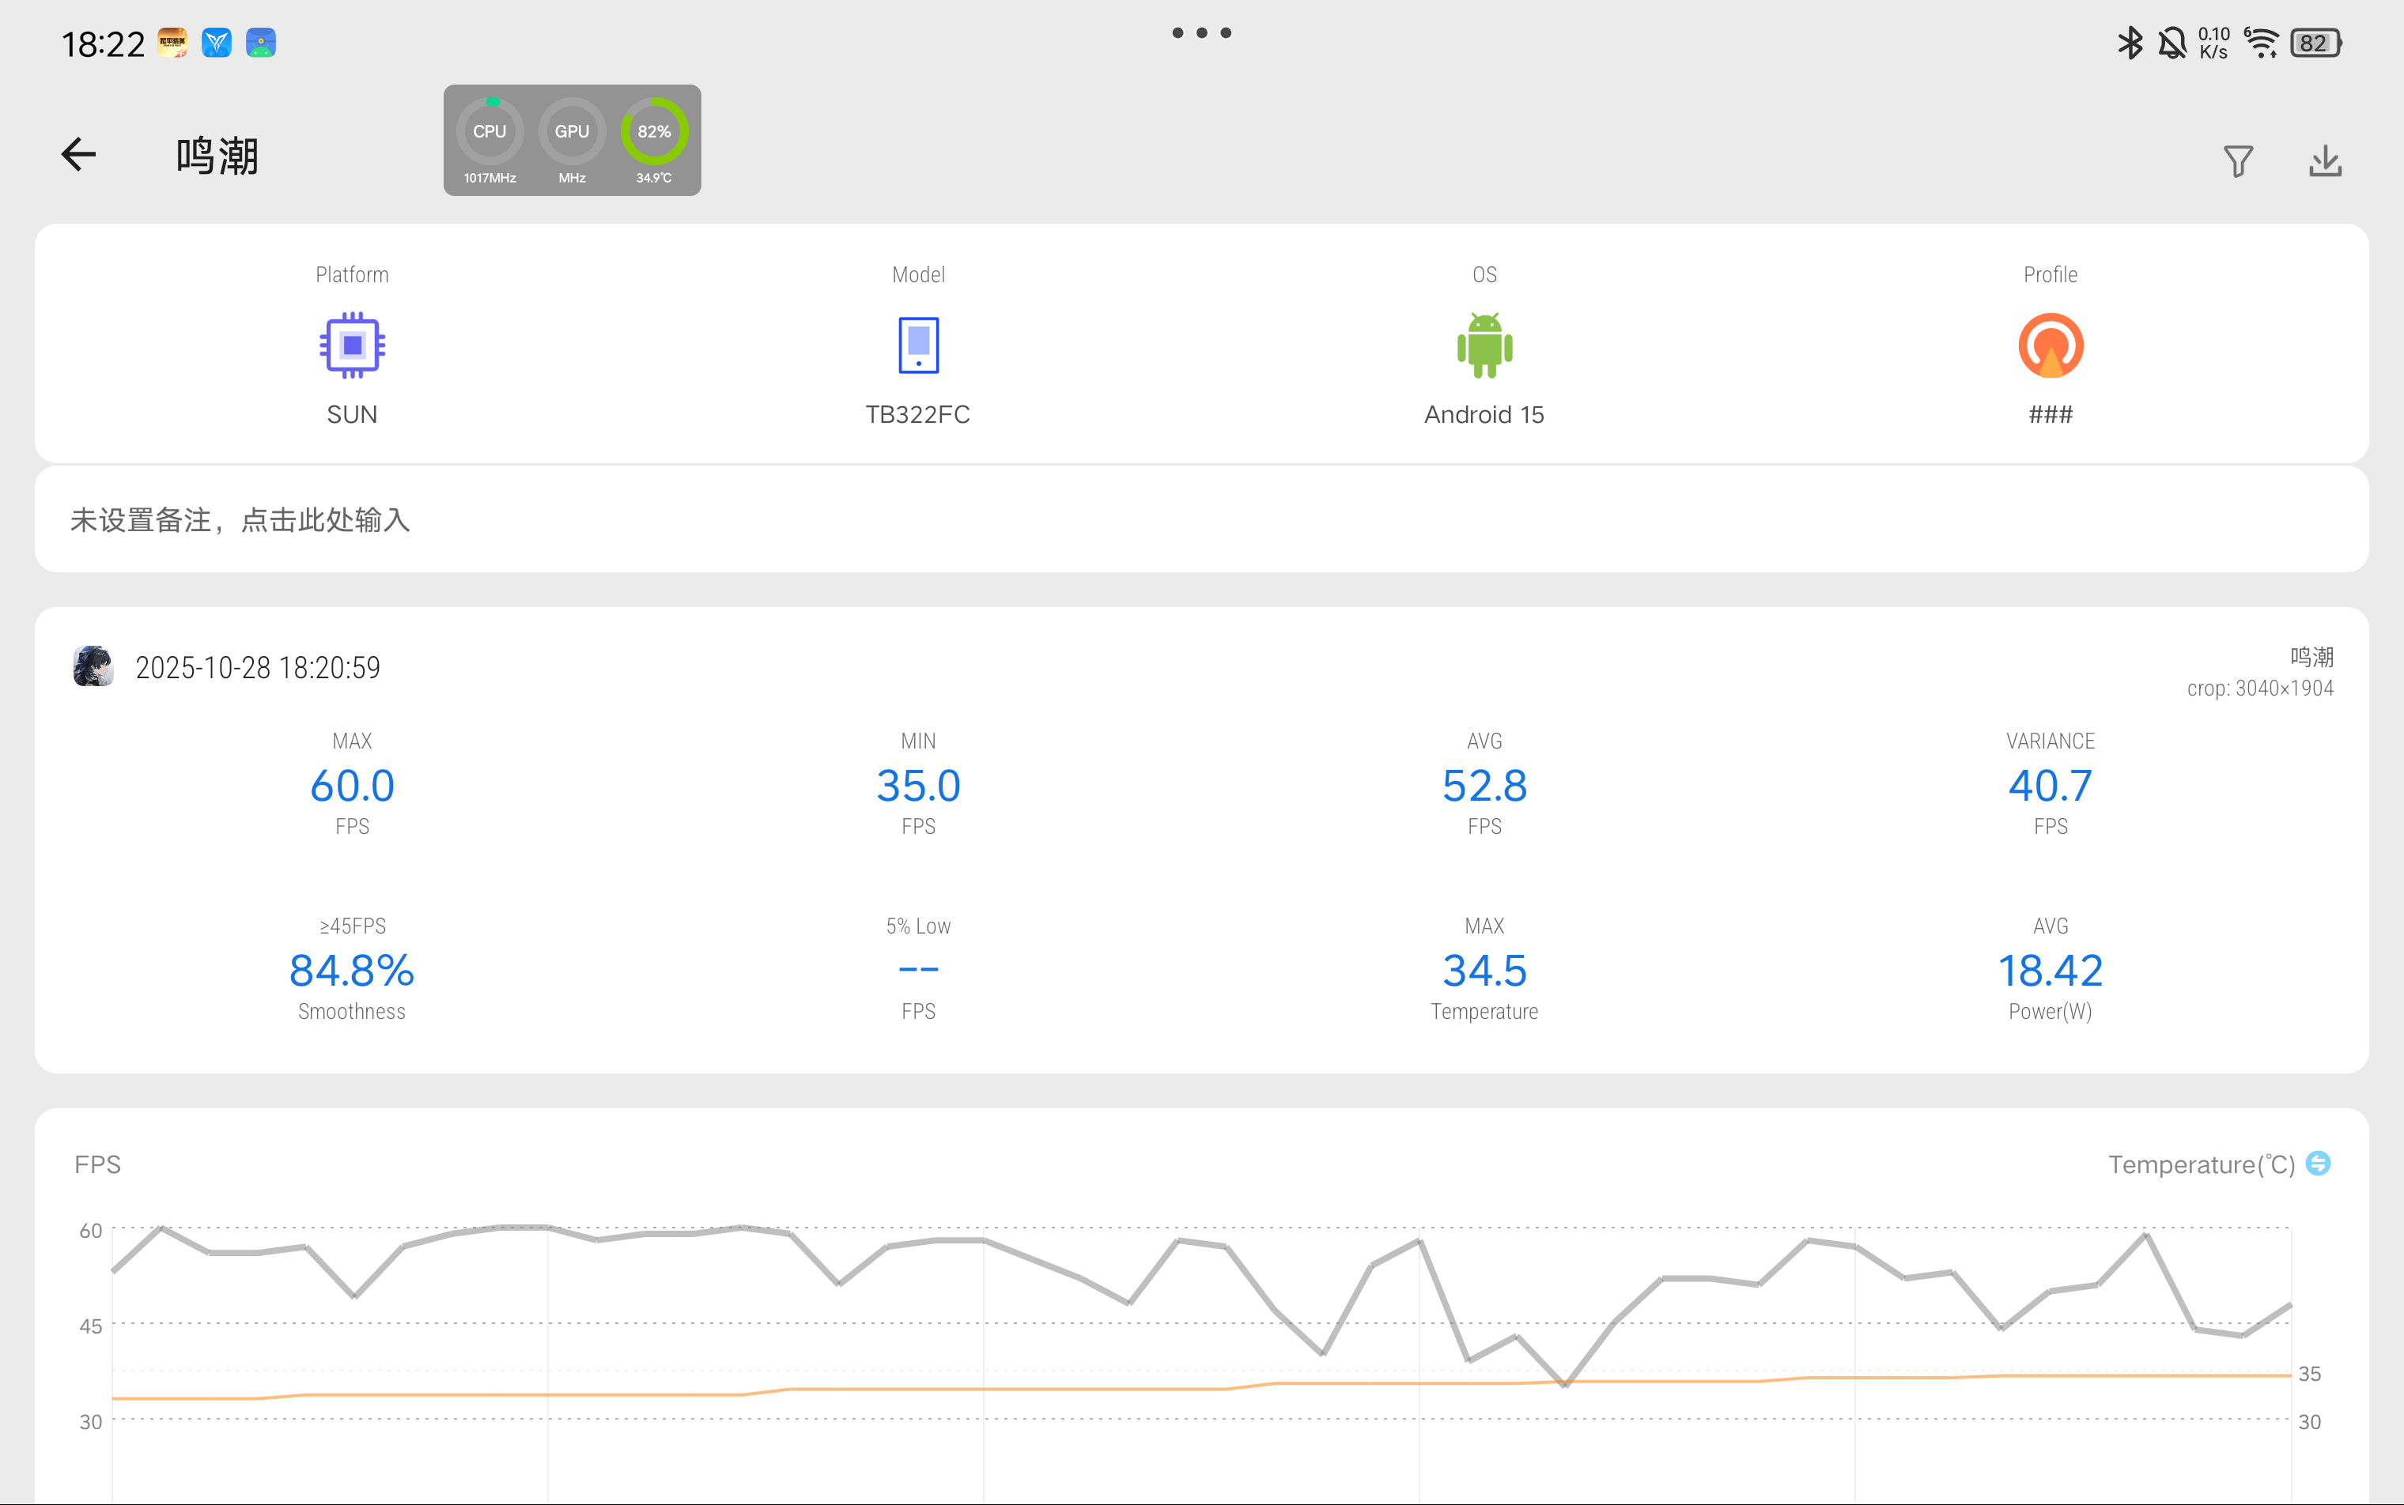
Task: Click the Android 15 robot icon
Action: pos(1484,345)
